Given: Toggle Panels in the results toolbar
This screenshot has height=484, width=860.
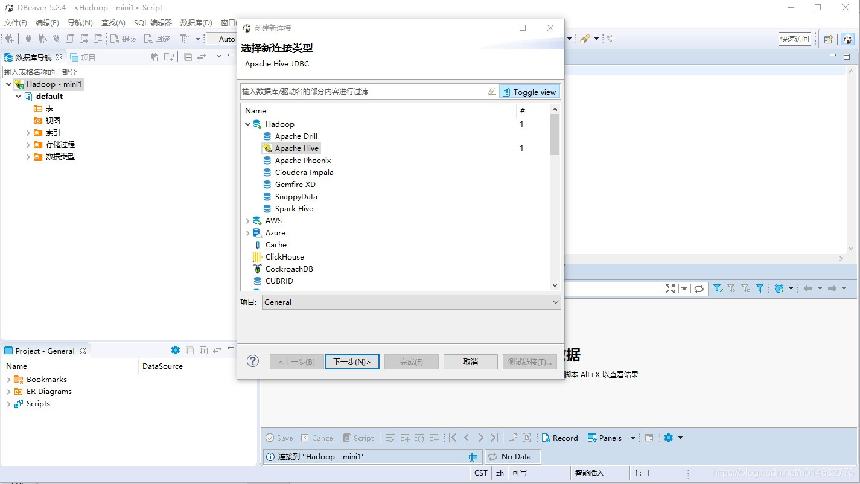Looking at the screenshot, I should click(x=605, y=438).
